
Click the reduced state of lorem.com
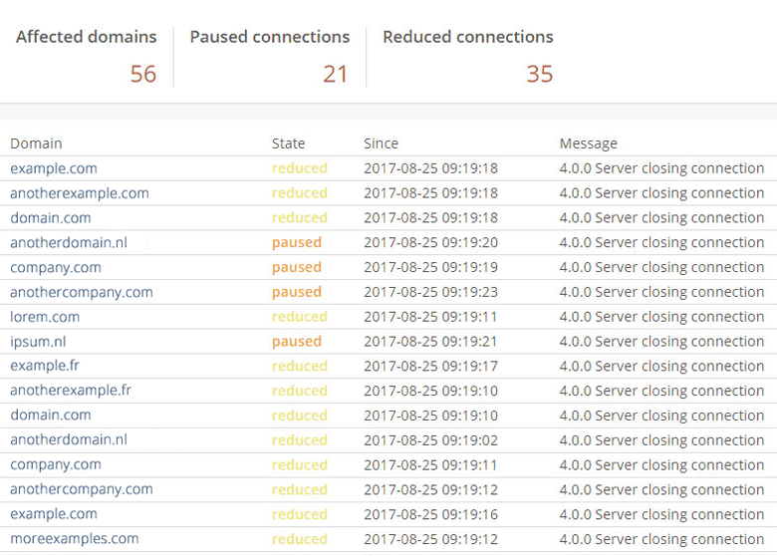[299, 317]
